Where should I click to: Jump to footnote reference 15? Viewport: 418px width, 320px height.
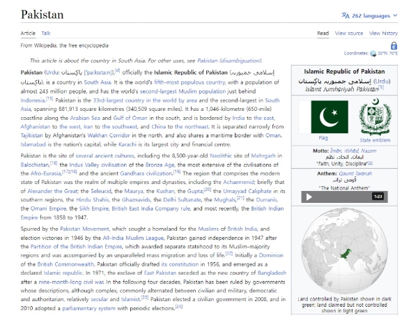coord(49,99)
